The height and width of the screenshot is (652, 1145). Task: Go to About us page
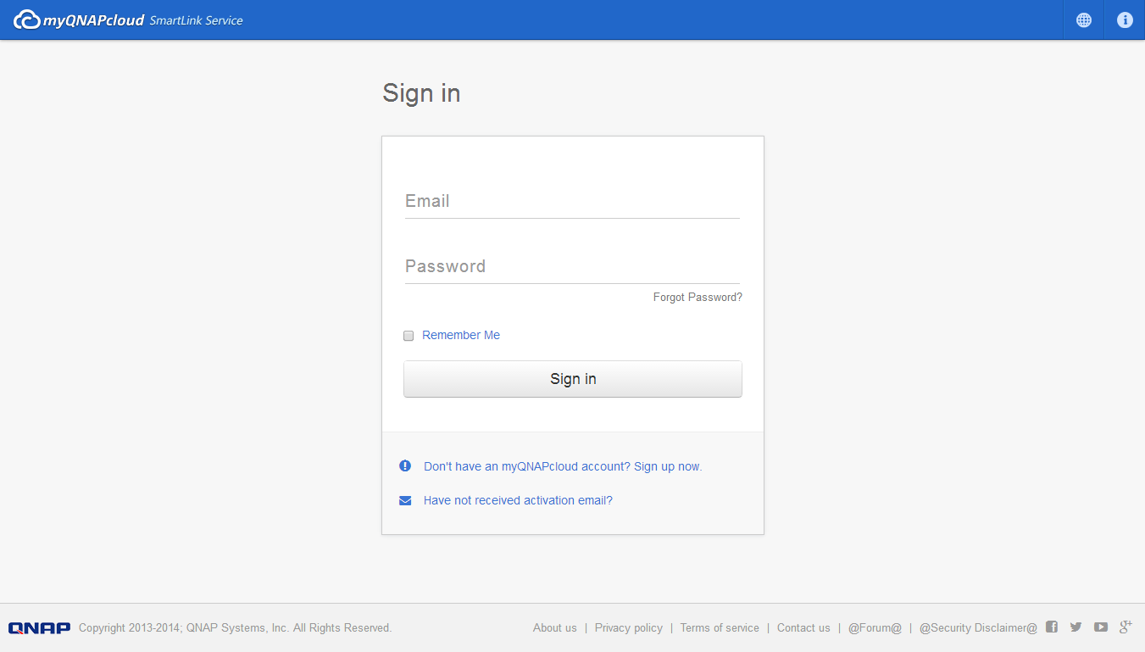pyautogui.click(x=554, y=628)
